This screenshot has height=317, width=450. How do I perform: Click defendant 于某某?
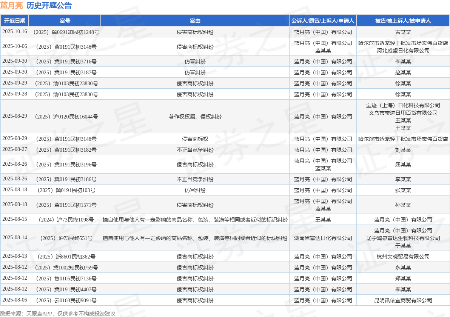tap(403, 246)
